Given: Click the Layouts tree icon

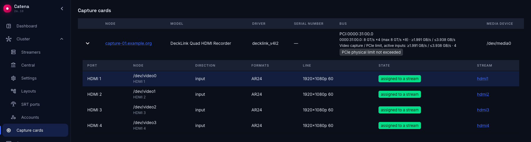Looking at the screenshot, I should click(x=13, y=91).
